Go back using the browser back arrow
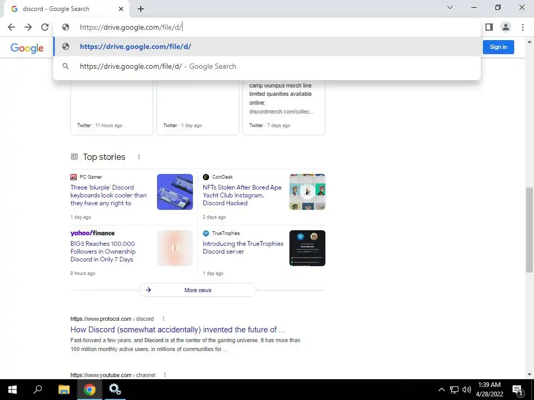 click(x=11, y=27)
